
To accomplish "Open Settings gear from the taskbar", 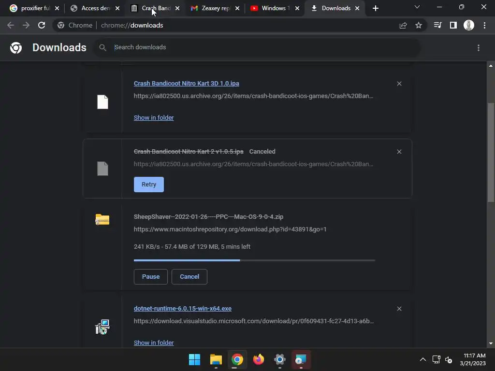I will pos(280,359).
